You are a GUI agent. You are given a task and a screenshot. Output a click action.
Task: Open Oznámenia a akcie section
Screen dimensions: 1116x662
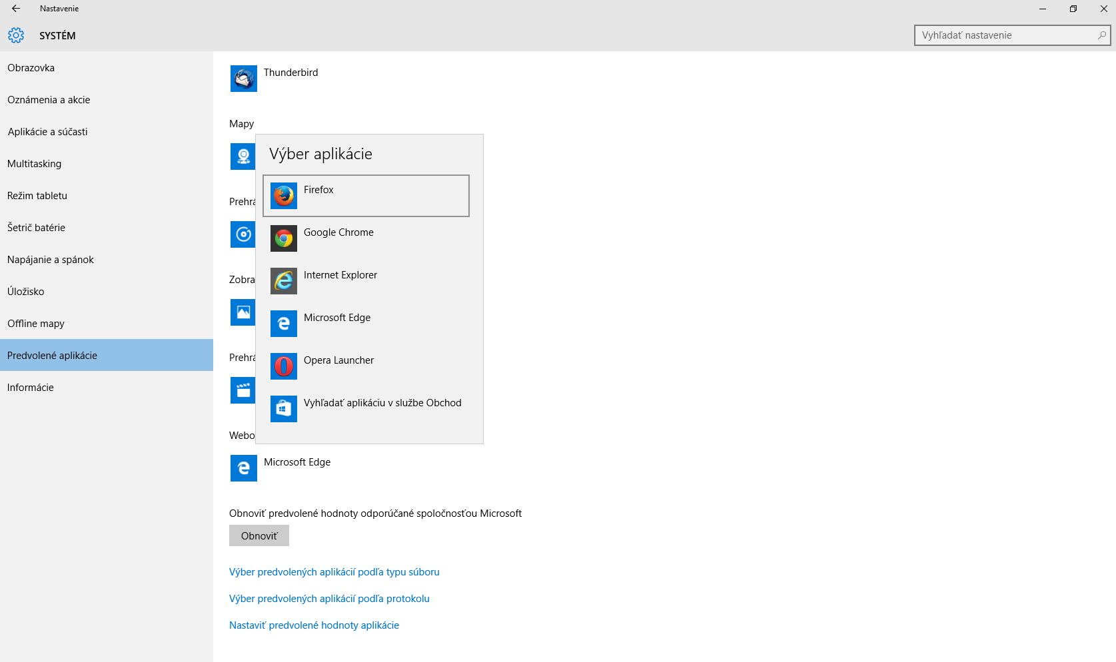coord(107,100)
